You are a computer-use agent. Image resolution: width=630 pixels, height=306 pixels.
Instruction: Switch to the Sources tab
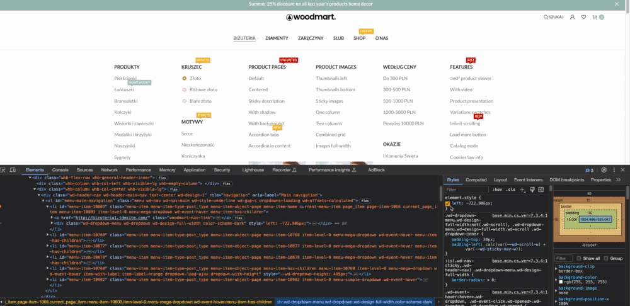[85, 170]
